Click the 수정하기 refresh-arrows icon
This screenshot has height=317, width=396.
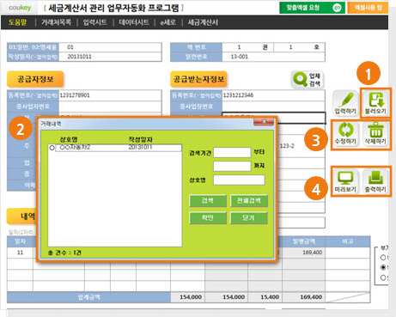pos(345,134)
